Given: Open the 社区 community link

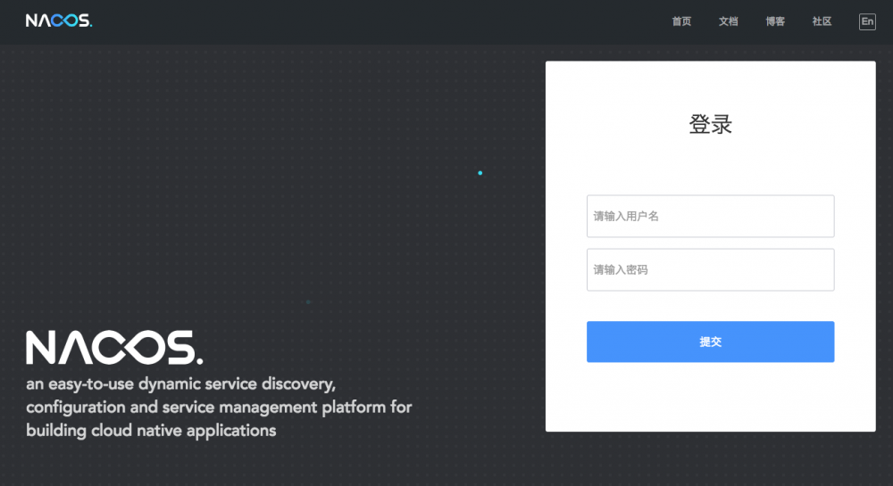Looking at the screenshot, I should tap(822, 21).
